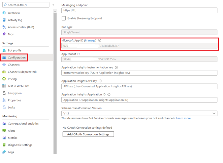Click the green Pricing circle icon
223x163 pixels.
pos(4,79)
